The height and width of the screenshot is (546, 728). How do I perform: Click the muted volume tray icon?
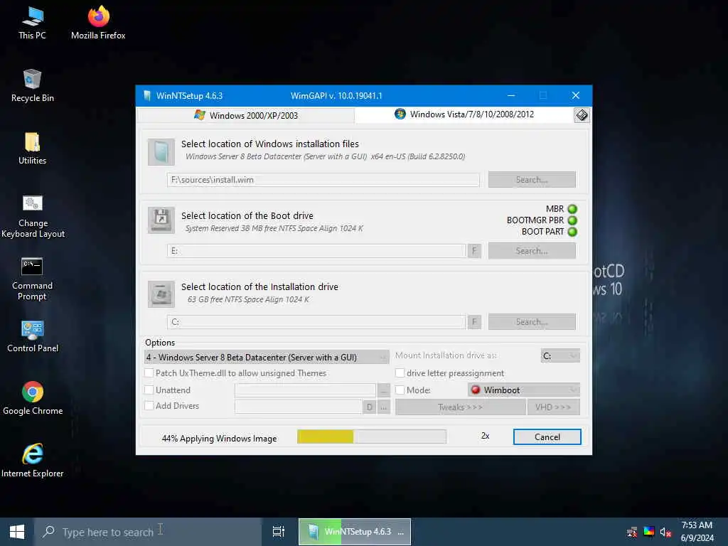pos(665,532)
